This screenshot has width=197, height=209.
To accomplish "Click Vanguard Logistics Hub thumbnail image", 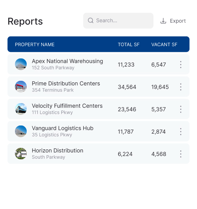I will click(21, 131).
